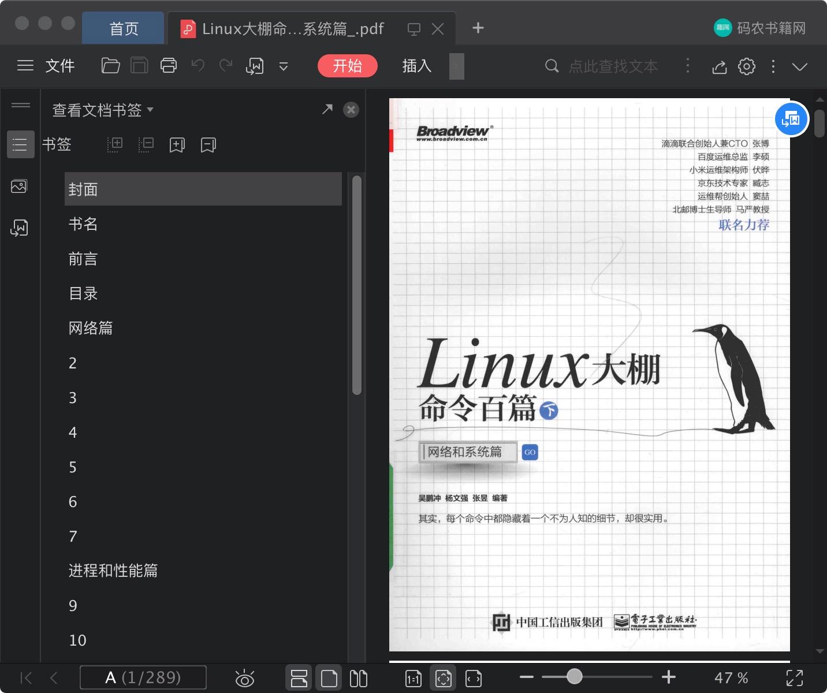Viewport: 827px width, 693px height.
Task: Click the add bookmark icon
Action: (177, 145)
